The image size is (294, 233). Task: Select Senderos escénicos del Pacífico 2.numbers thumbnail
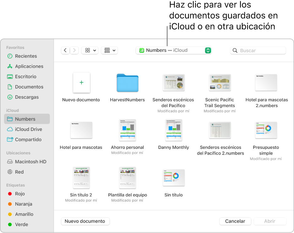coord(220,130)
